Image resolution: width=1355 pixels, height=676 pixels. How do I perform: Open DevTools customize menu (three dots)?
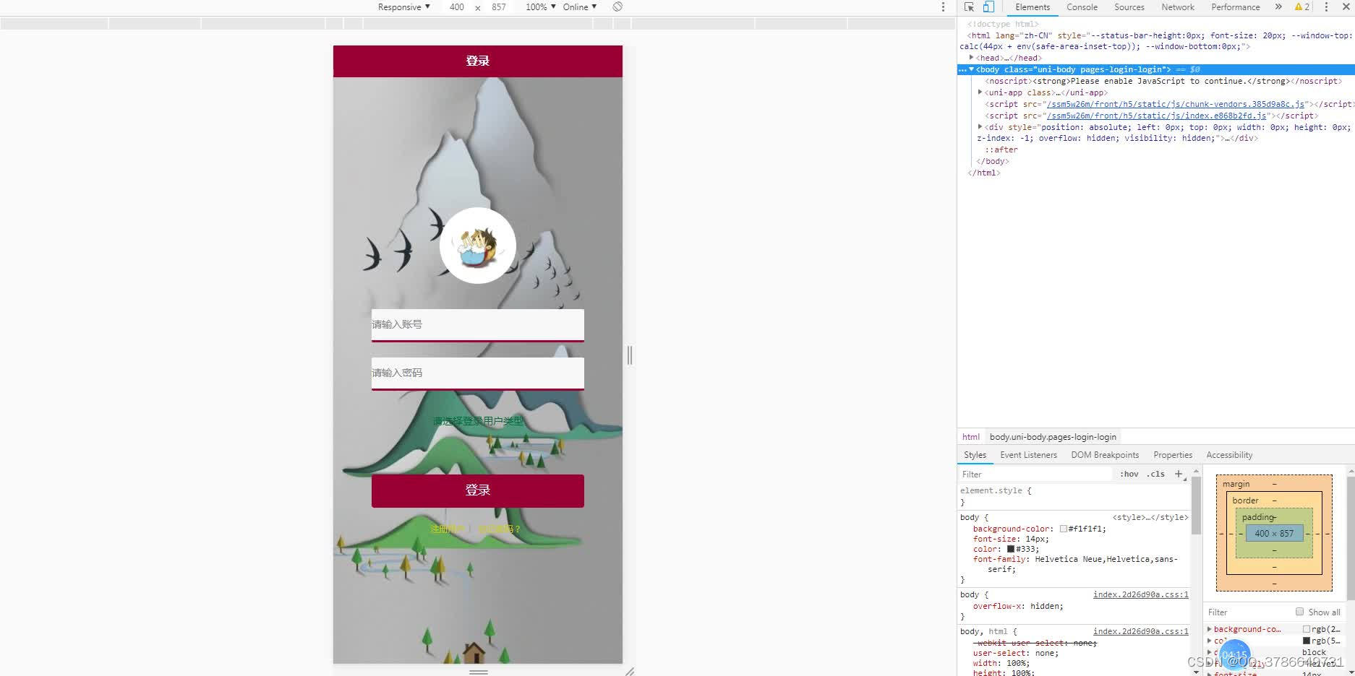[1326, 6]
